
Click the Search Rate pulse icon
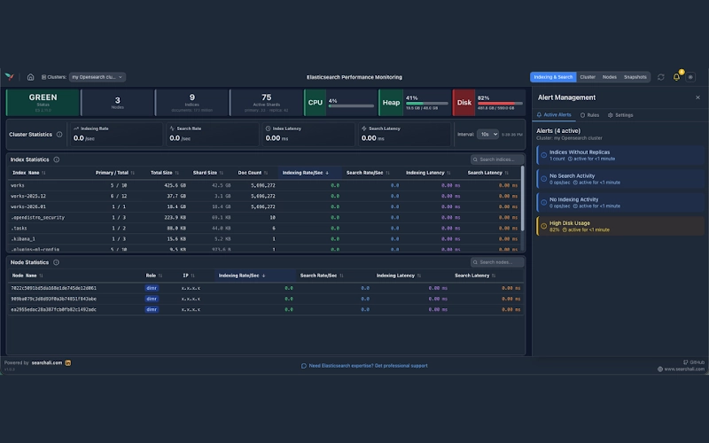point(172,128)
